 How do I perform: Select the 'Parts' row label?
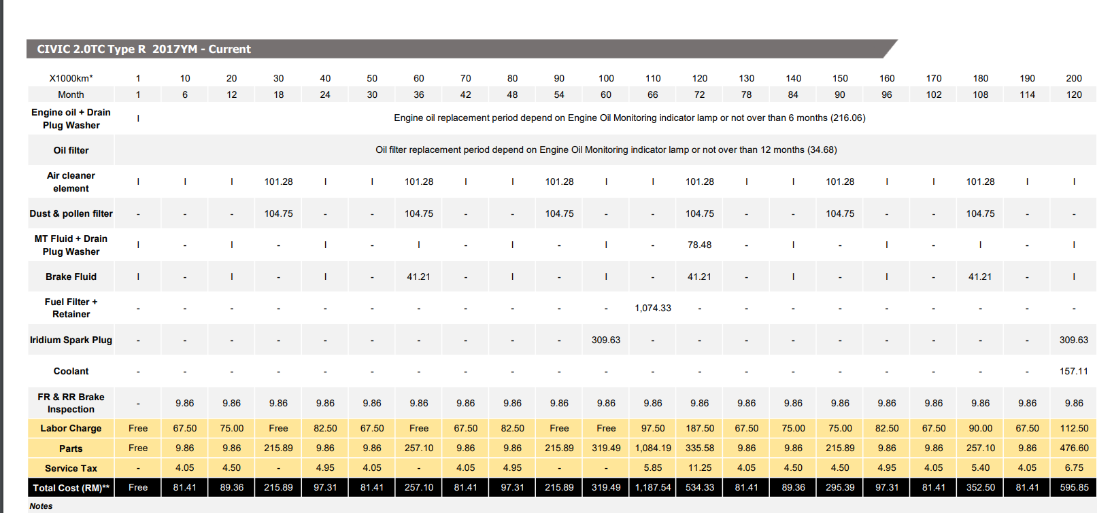click(x=71, y=448)
